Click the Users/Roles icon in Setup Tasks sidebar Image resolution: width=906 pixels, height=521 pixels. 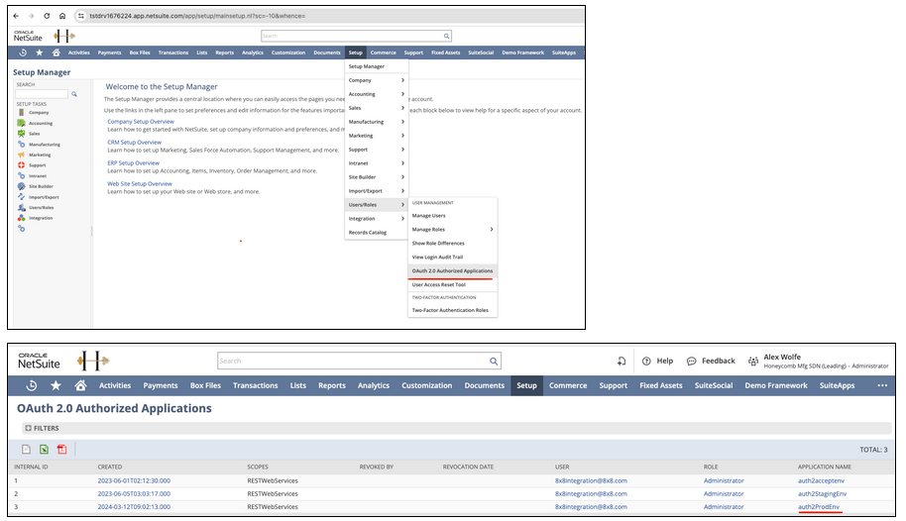22,207
